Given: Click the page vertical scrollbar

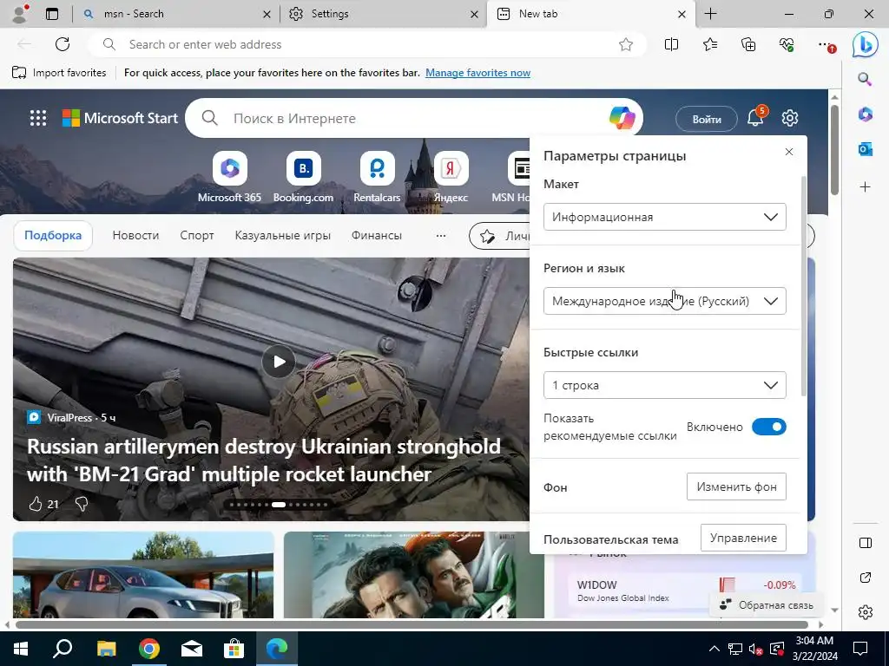Looking at the screenshot, I should click(834, 150).
